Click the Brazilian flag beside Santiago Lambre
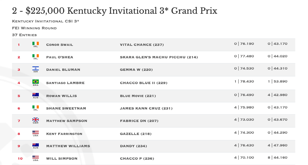Viewport: 308px width, 165px height. [x=35, y=81]
